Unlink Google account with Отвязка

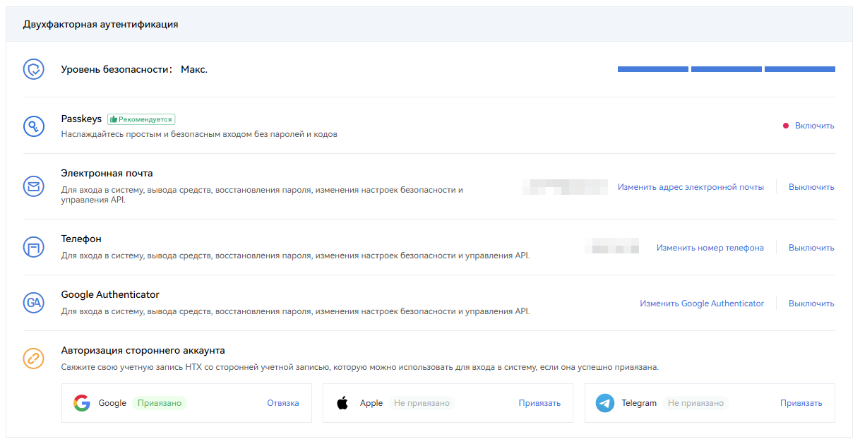[x=282, y=403]
